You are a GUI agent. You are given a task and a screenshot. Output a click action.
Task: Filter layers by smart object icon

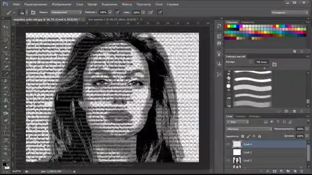coord(291,122)
